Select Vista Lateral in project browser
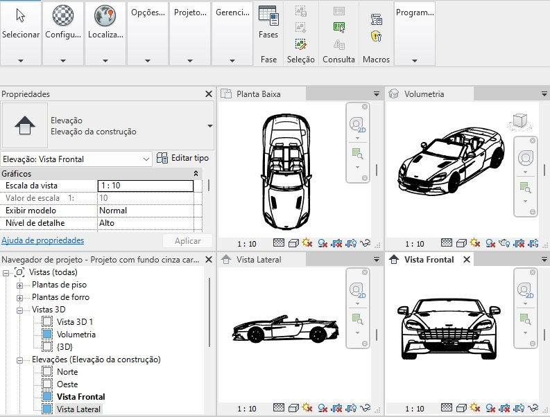Image resolution: width=550 pixels, height=417 pixels. [x=78, y=409]
